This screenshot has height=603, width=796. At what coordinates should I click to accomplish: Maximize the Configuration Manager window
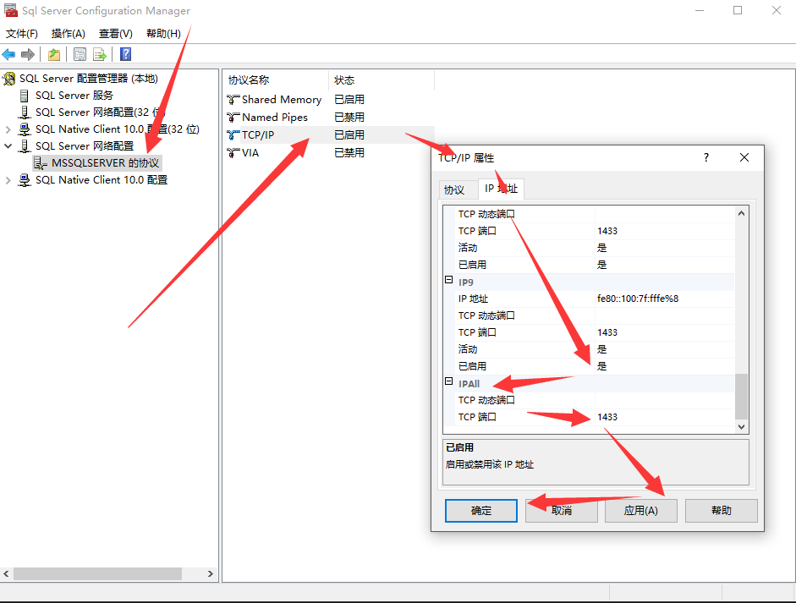click(x=738, y=10)
